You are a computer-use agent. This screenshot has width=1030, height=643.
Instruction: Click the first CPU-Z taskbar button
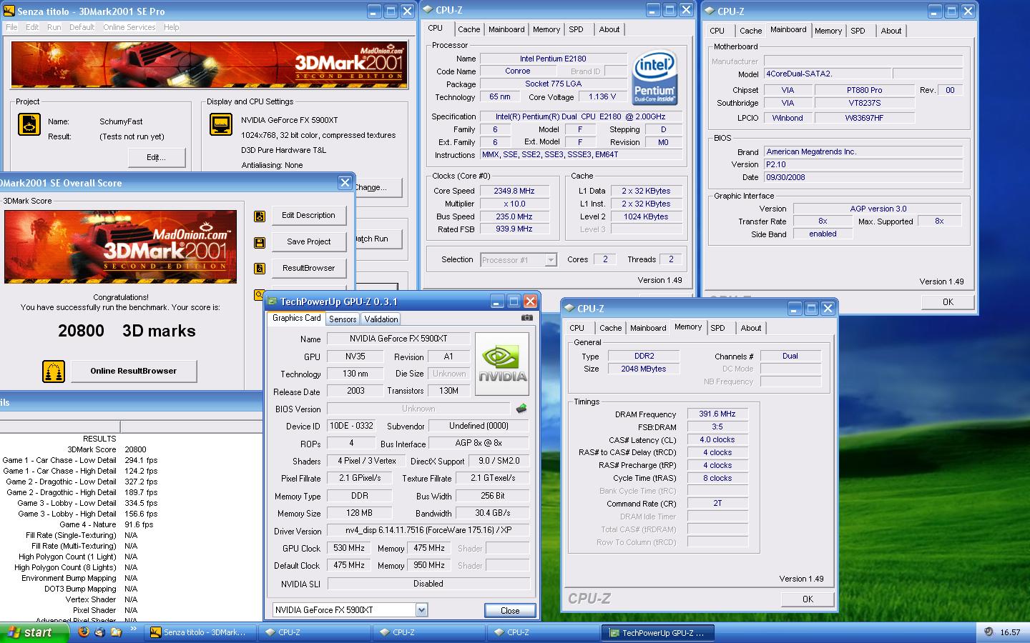[314, 632]
